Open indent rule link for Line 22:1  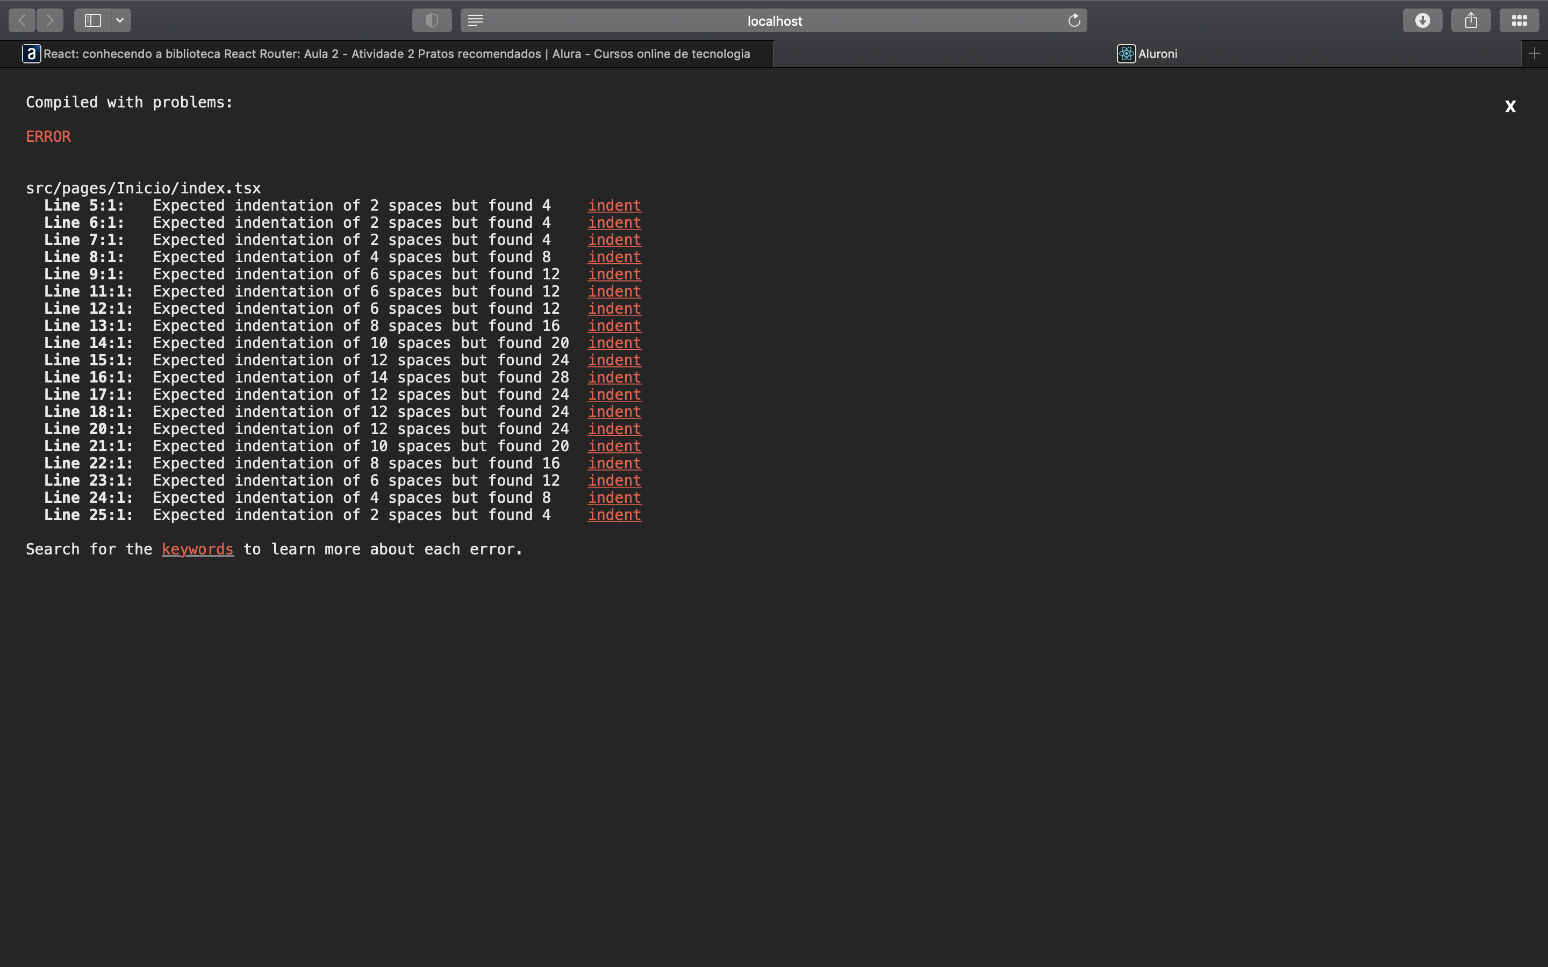point(614,463)
